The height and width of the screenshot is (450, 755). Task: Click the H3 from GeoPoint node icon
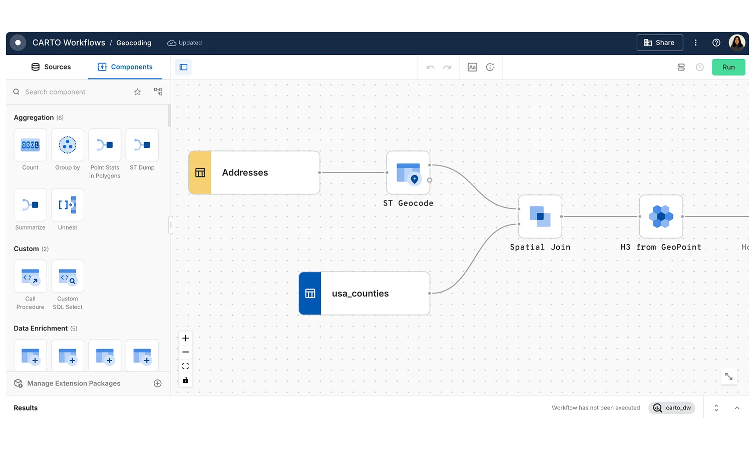[x=661, y=216]
